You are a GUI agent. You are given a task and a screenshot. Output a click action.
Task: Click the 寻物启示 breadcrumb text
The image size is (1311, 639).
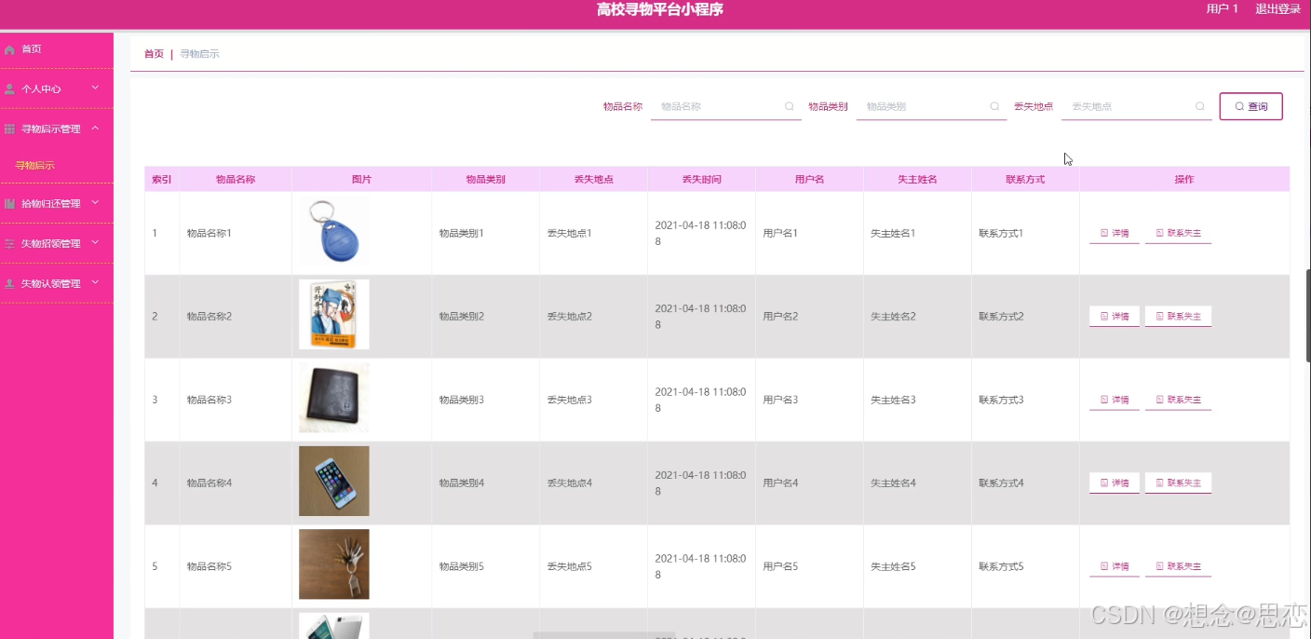click(x=199, y=54)
